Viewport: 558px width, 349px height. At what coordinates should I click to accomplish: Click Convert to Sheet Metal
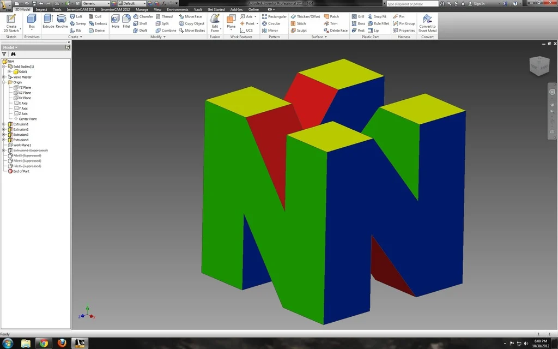click(427, 23)
